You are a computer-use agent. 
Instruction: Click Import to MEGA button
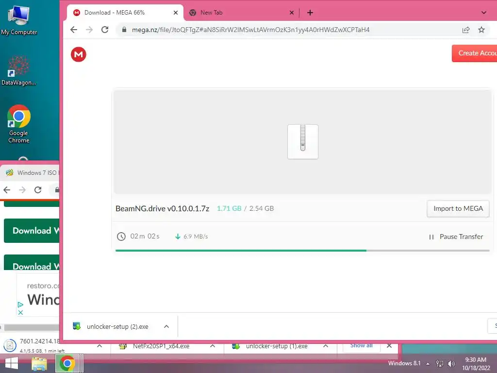458,209
